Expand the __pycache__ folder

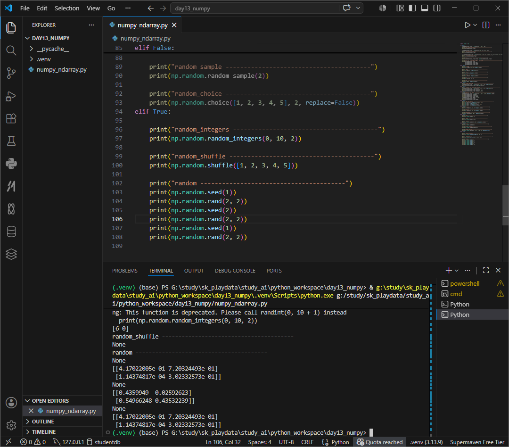(63, 49)
